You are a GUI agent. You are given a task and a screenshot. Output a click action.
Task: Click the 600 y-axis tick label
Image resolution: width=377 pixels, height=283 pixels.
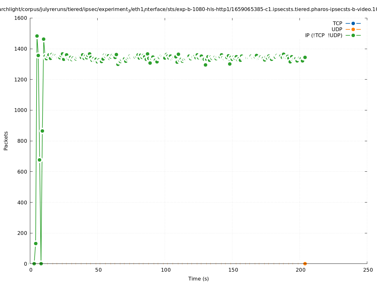point(22,172)
